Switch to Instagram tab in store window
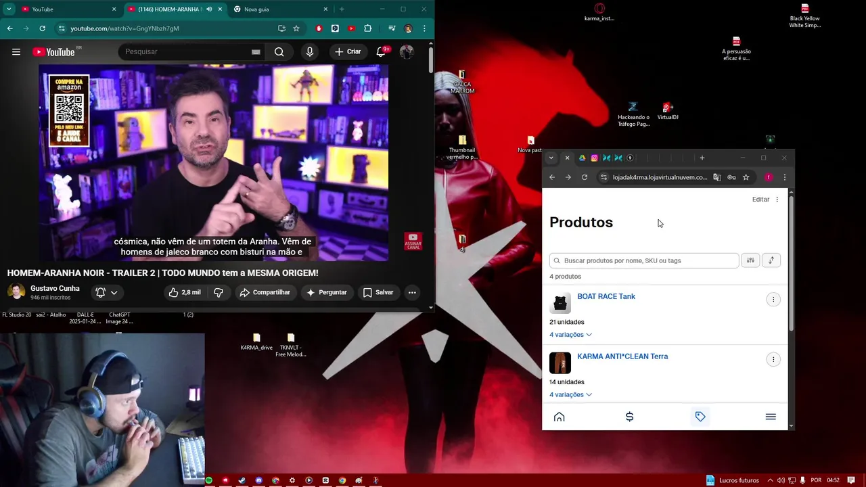This screenshot has width=866, height=487. click(x=594, y=158)
